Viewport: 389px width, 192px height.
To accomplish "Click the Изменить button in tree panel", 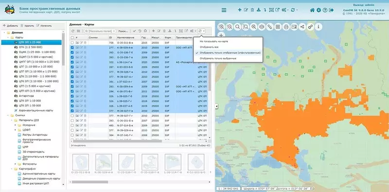I will point(44,26).
